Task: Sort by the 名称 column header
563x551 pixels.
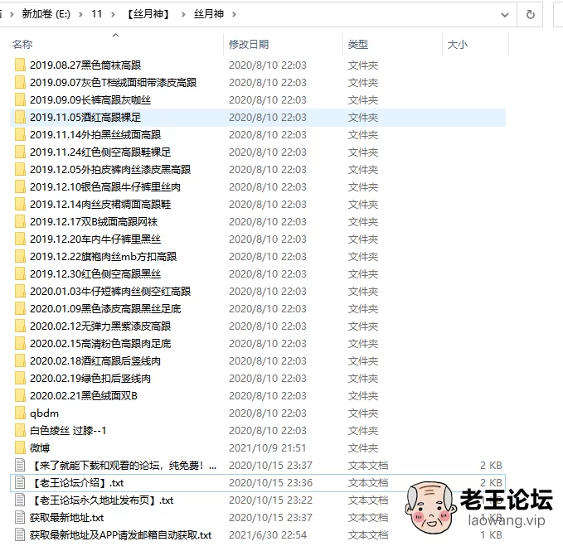Action: pyautogui.click(x=23, y=44)
